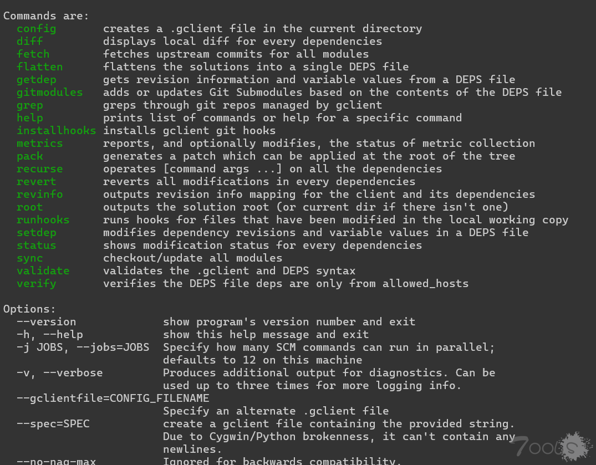596x465 pixels.
Task: Click the 'installhooks' command name
Action: [56, 130]
